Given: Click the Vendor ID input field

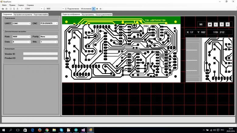Looking at the screenshot, I should pyautogui.click(x=40, y=54).
